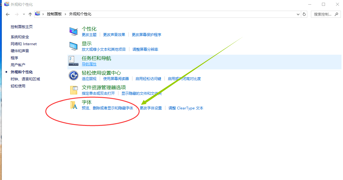This screenshot has width=343, height=180.
Task: Click the 导航属性 link
Action: tap(89, 64)
